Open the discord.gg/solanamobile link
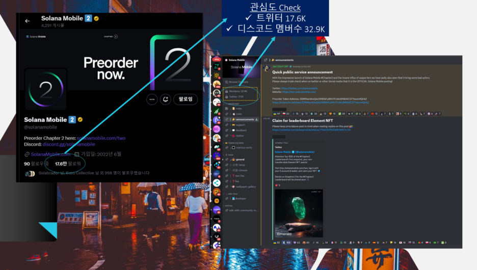This screenshot has height=270, width=477. 69,144
